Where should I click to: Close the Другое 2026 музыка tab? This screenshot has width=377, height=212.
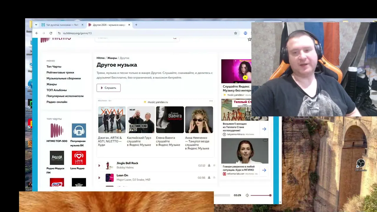[x=129, y=25]
